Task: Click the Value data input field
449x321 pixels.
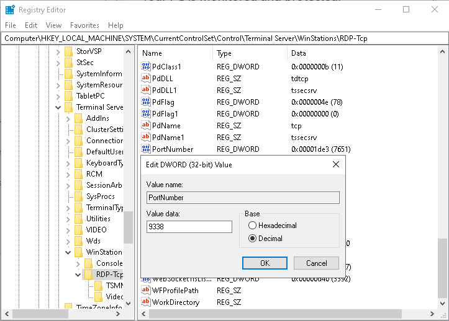Action: click(x=189, y=227)
